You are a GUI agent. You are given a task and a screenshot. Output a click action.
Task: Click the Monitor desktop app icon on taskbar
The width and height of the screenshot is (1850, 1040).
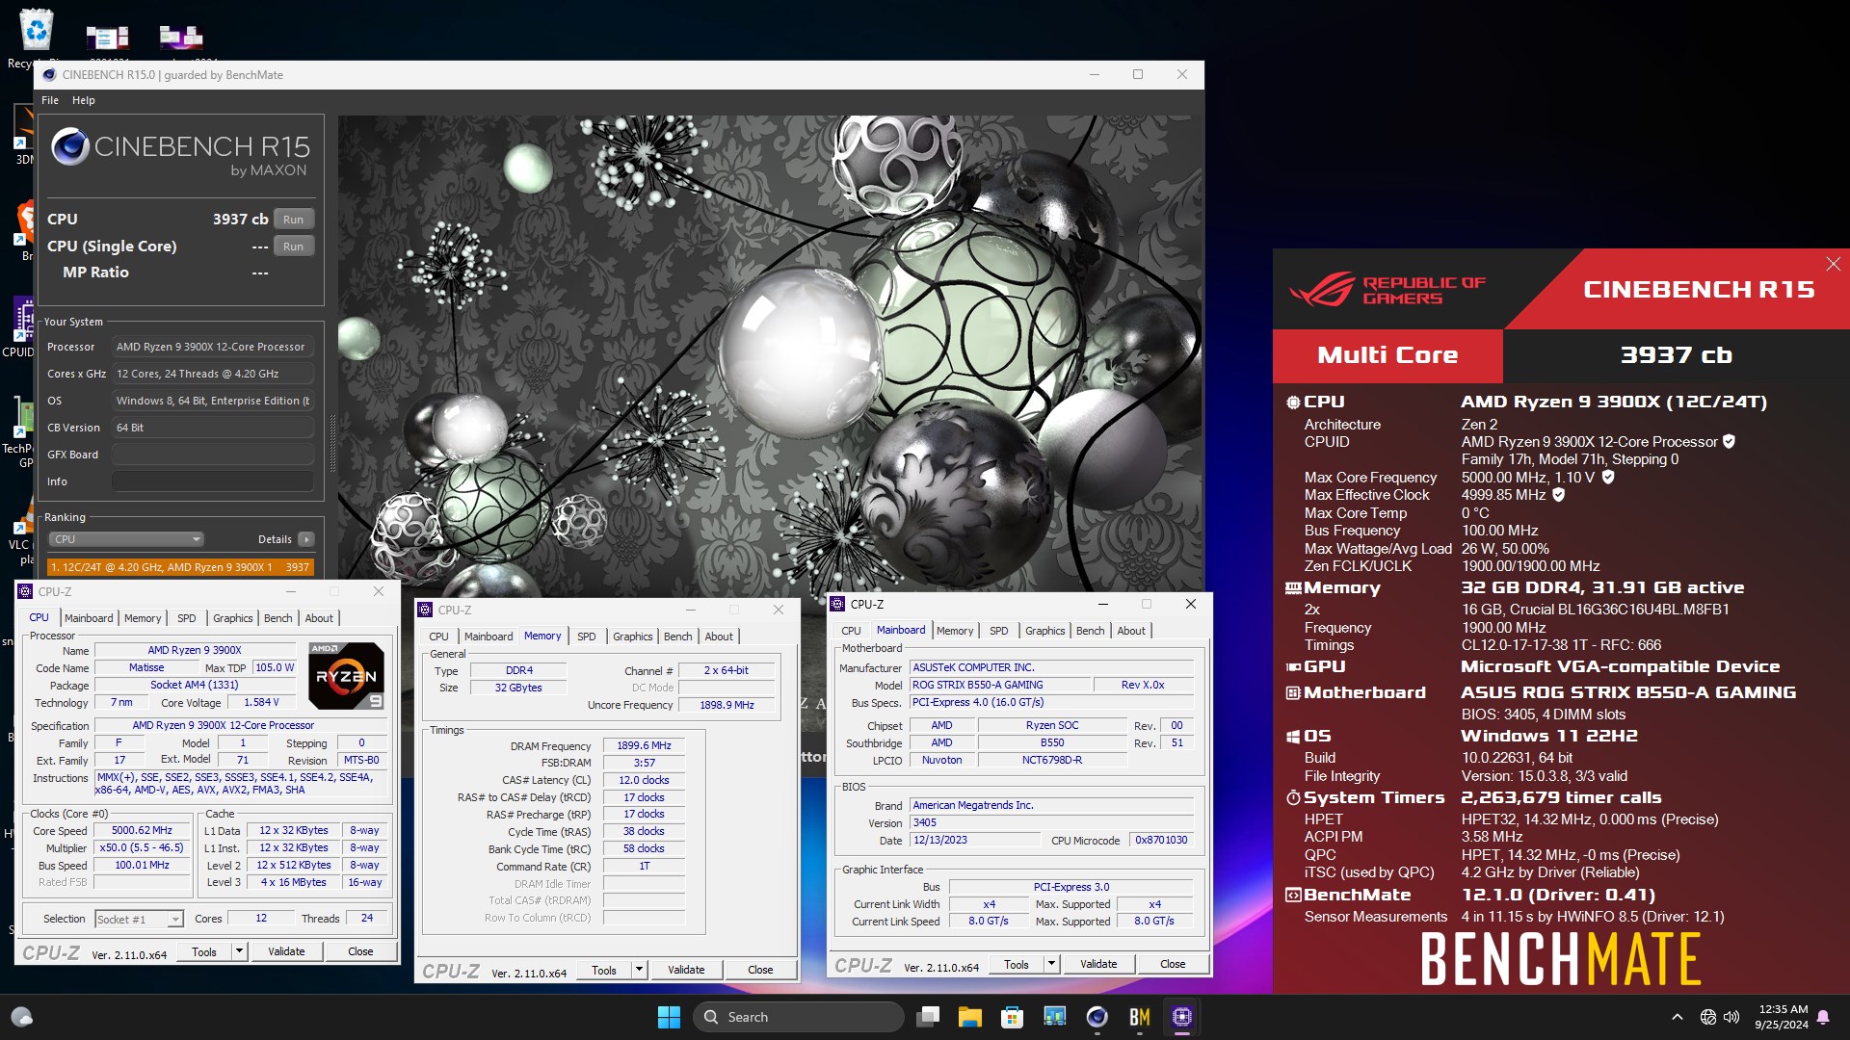1054,1017
